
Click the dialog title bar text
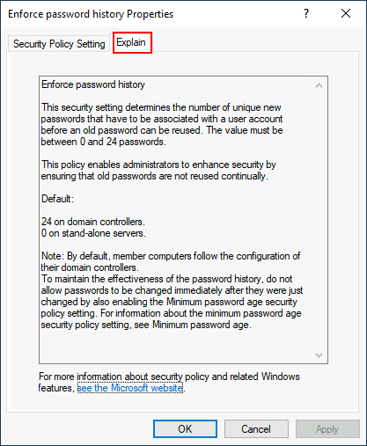pos(91,14)
